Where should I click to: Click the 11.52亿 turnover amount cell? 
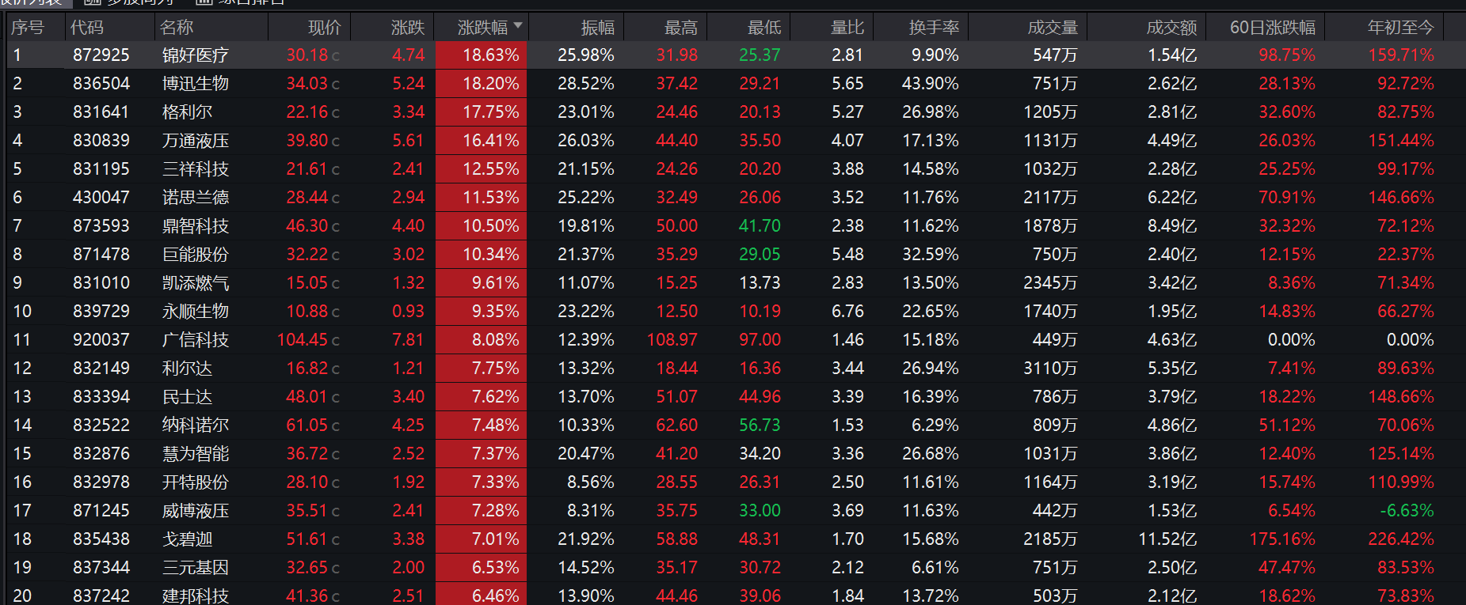point(1167,539)
